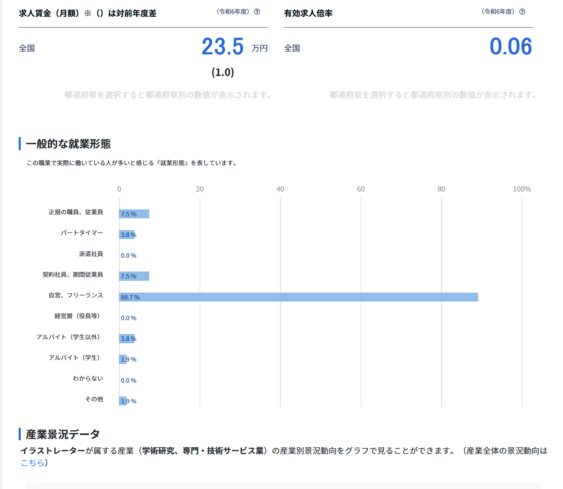Click the chart axis label 20
Viewport: 563px width, 489px height.
[200, 189]
